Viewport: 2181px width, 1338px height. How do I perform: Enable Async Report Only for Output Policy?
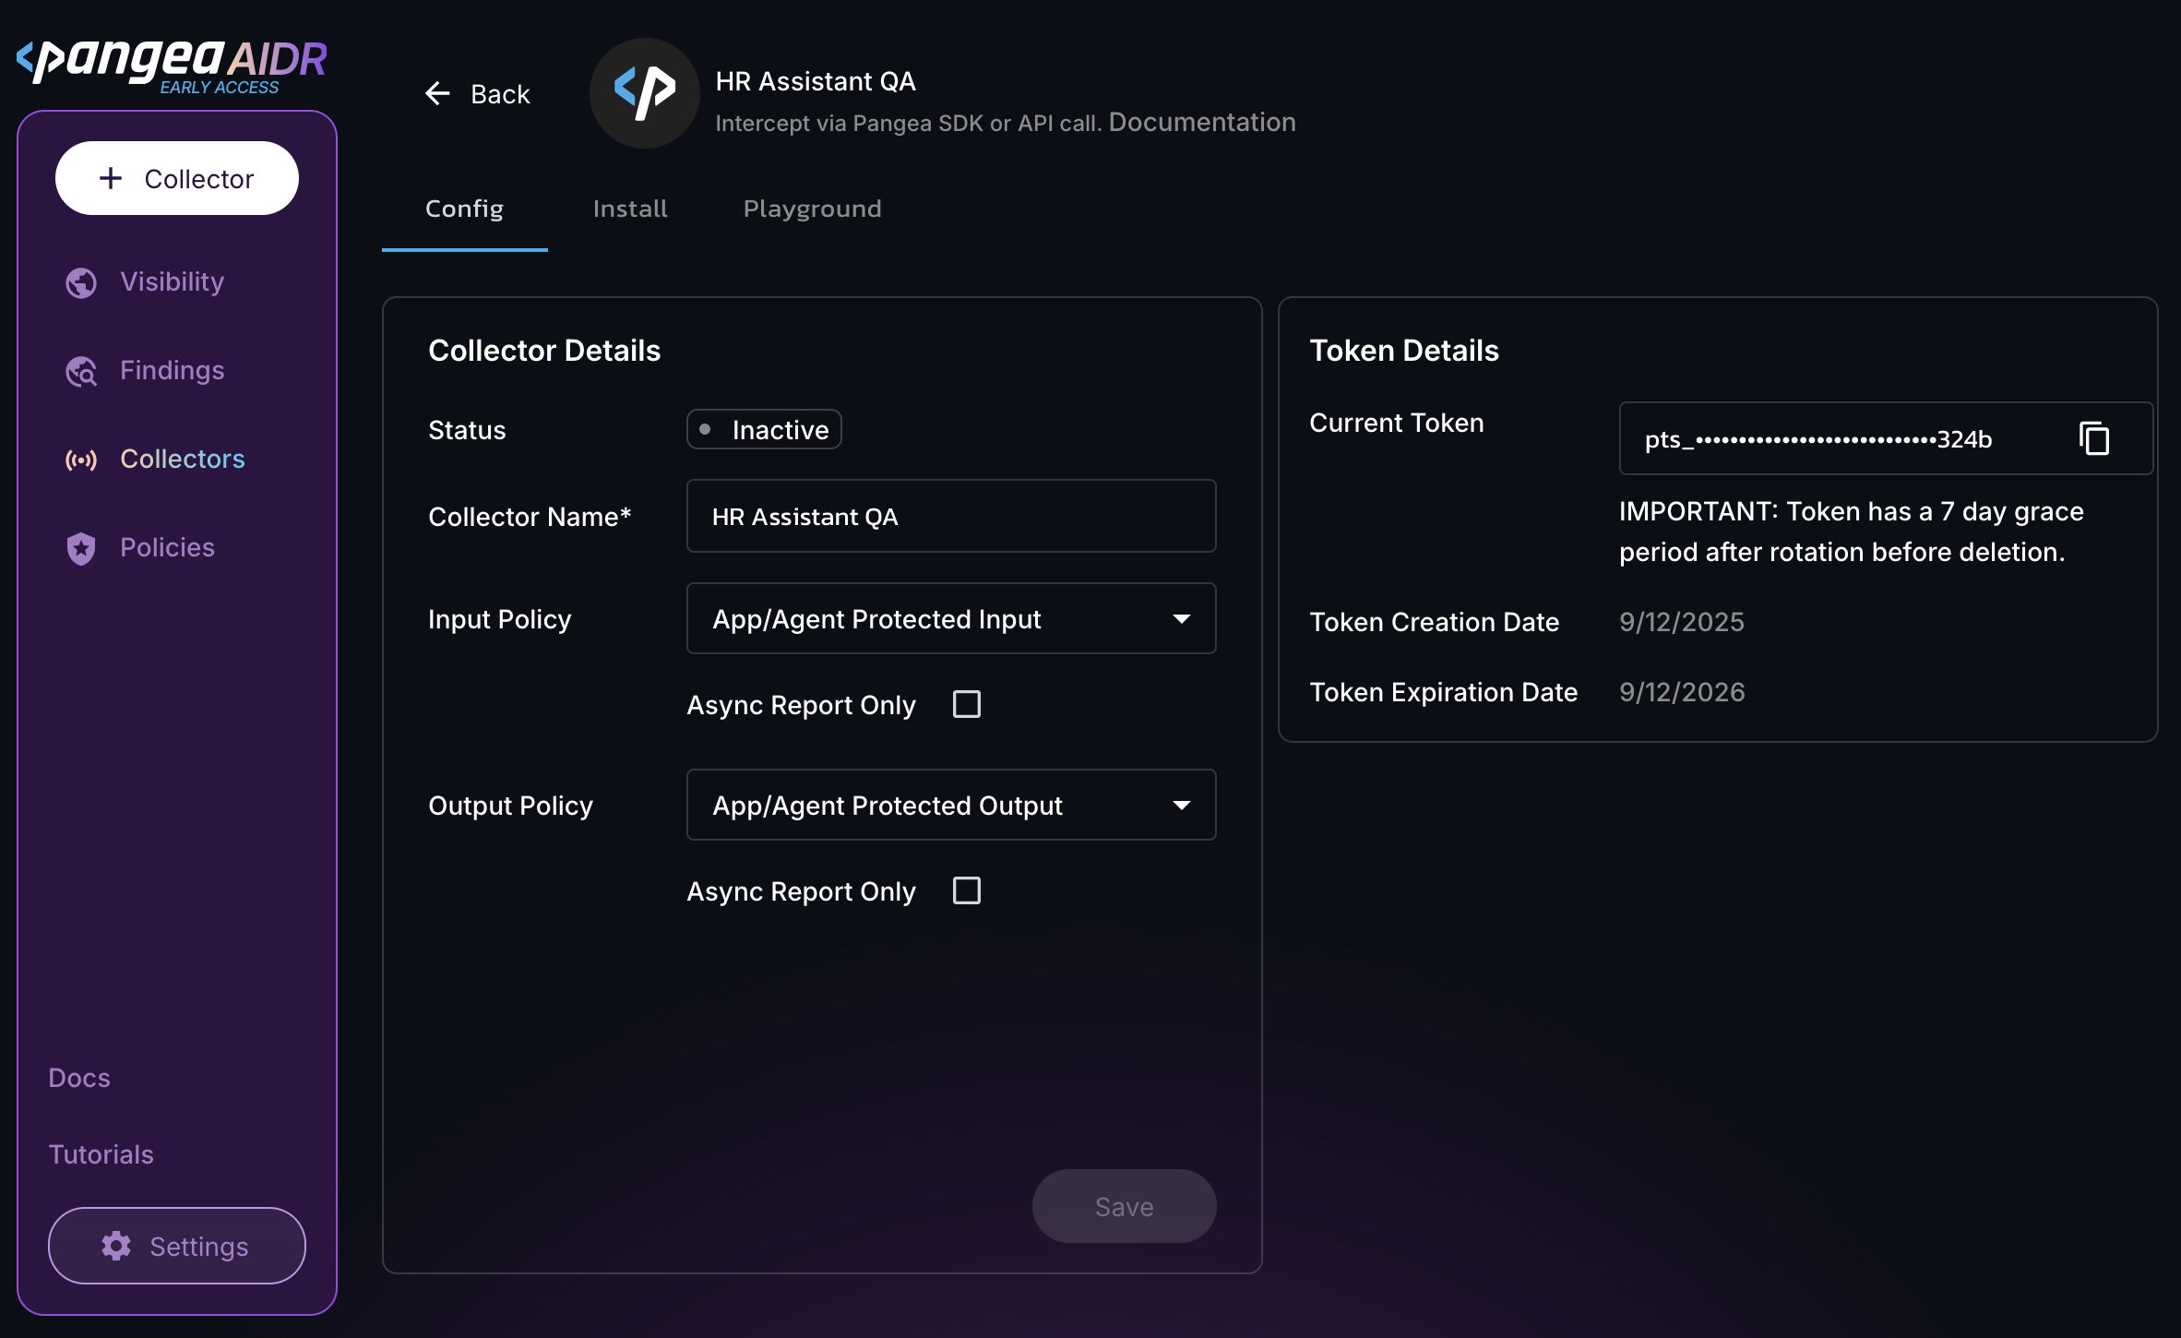[966, 890]
